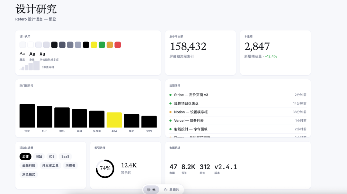
Task: Click the orange status dot beside Notion
Action: [x=170, y=112]
